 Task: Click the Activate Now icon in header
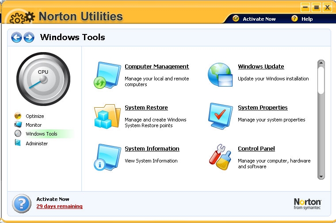(x=236, y=19)
